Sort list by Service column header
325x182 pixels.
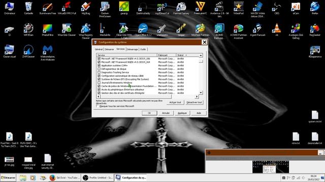126,55
